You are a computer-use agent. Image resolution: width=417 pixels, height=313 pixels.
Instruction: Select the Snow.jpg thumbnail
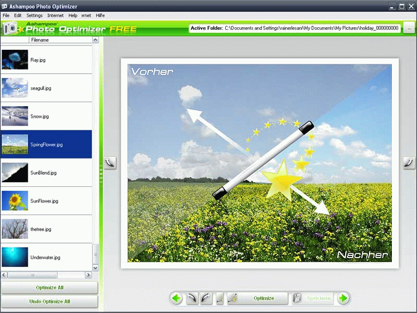(15, 116)
